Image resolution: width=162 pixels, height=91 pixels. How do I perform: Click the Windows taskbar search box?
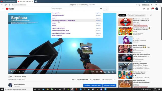tap(18, 89)
